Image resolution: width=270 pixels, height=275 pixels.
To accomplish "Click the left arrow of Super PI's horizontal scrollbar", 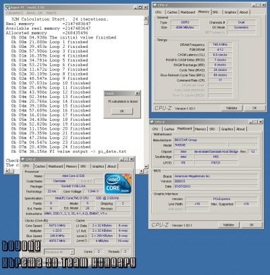I will (x=7, y=171).
